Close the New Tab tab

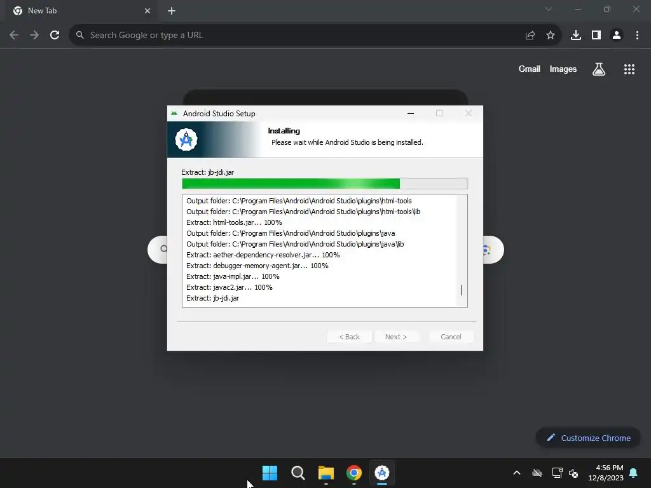(147, 11)
